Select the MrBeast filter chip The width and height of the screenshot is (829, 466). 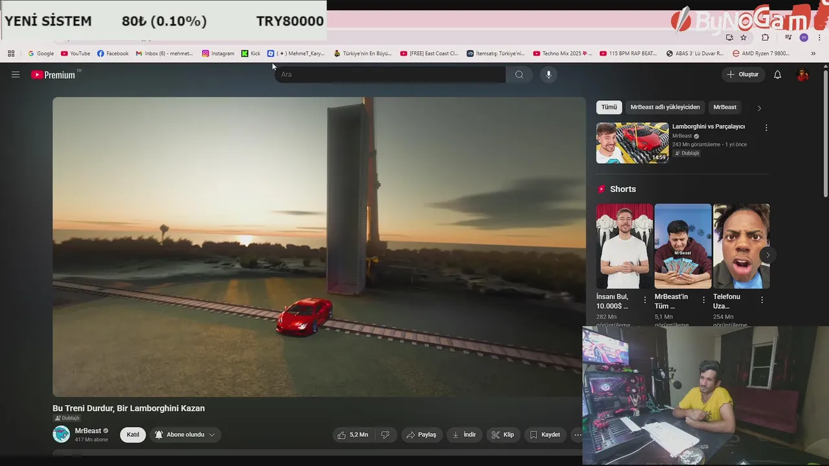click(725, 107)
